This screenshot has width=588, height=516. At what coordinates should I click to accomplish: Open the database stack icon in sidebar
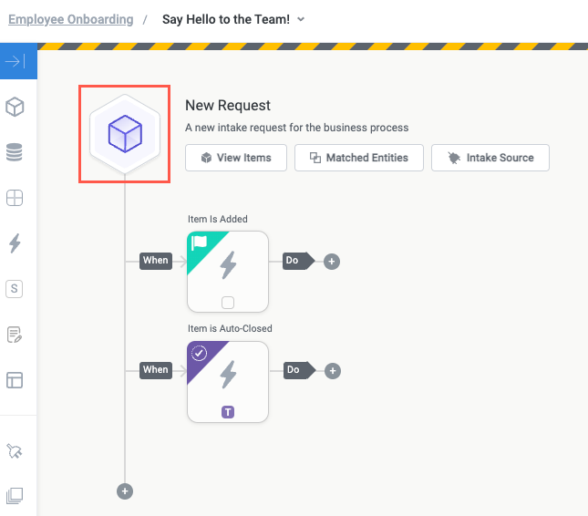pos(15,152)
